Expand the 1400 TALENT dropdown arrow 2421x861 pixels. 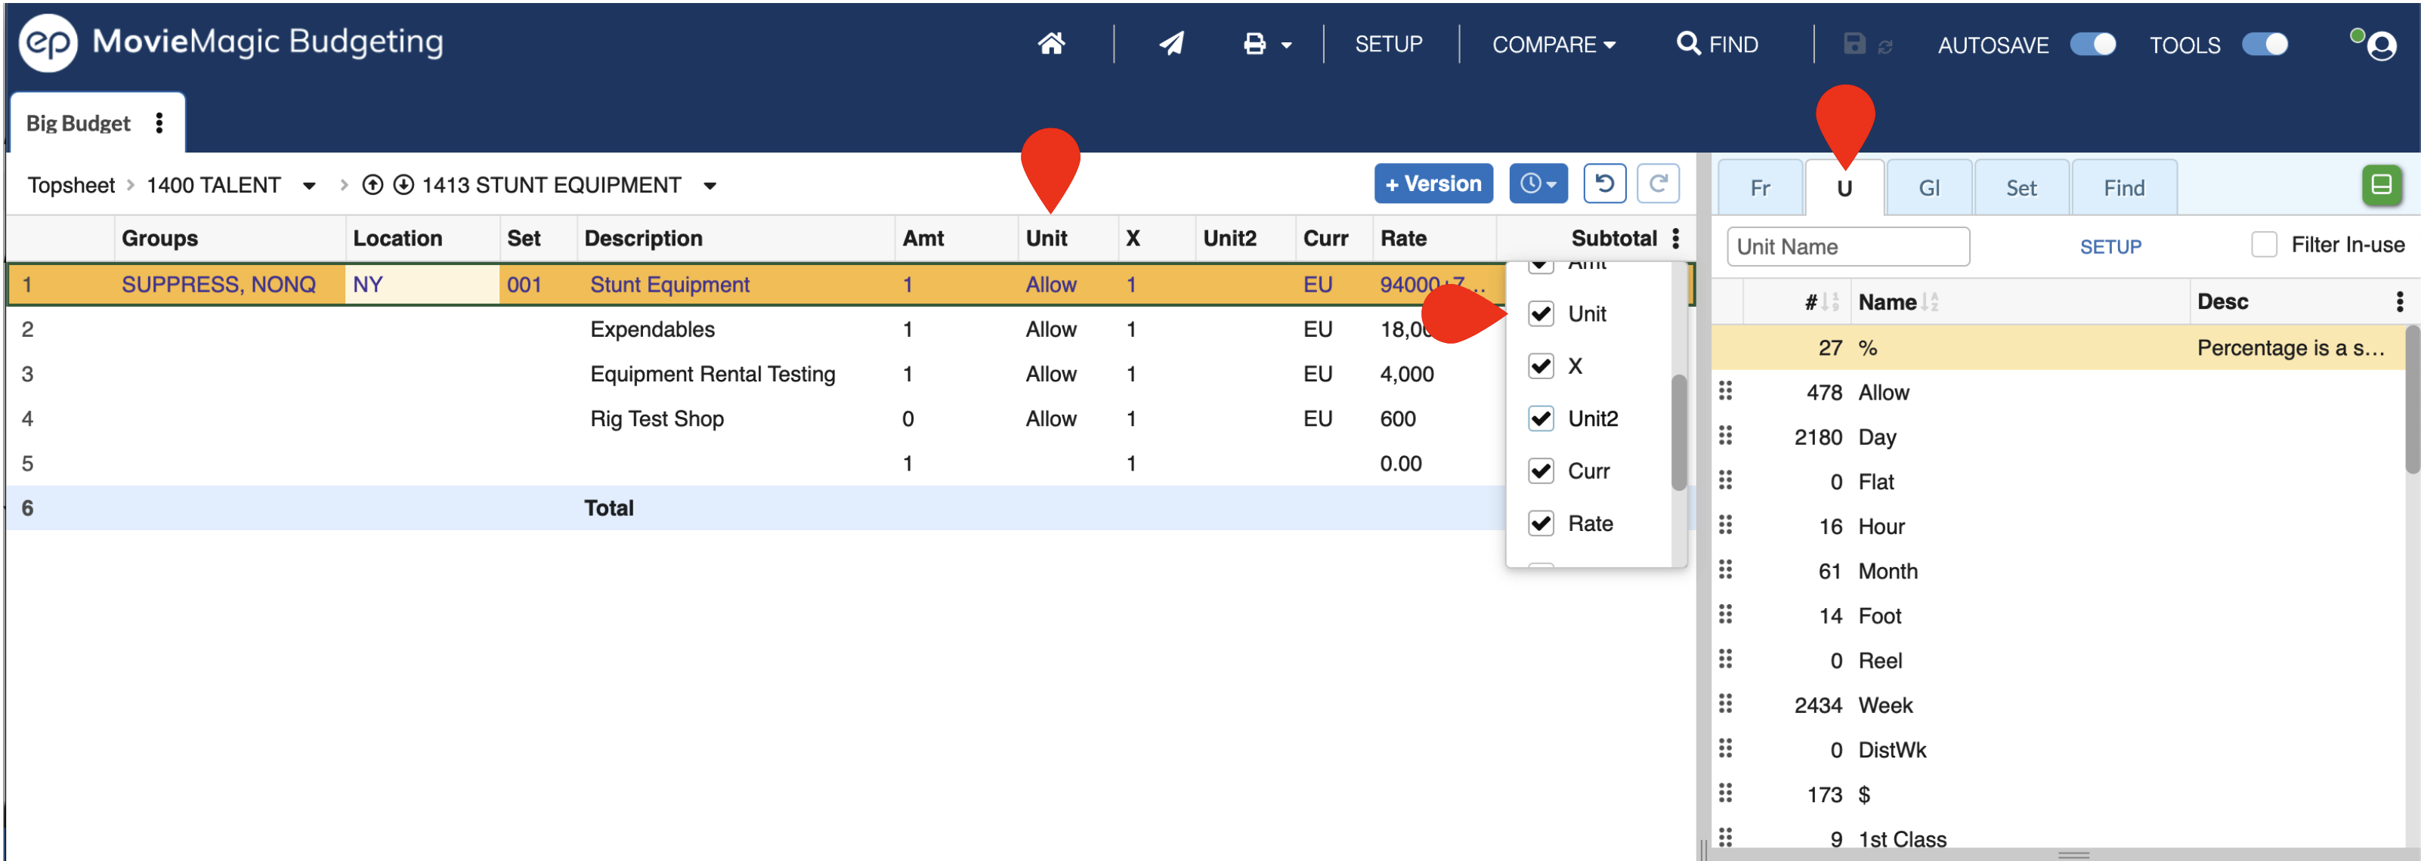(x=308, y=186)
